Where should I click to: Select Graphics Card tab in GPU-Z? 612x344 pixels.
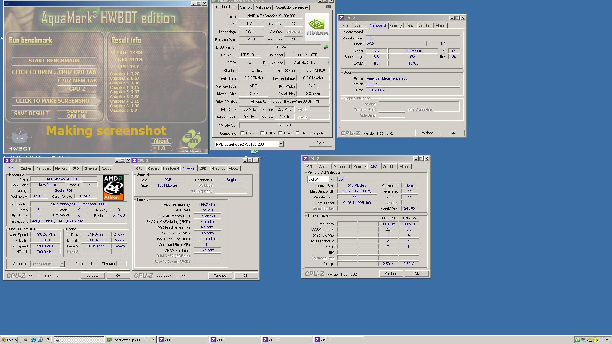[225, 7]
